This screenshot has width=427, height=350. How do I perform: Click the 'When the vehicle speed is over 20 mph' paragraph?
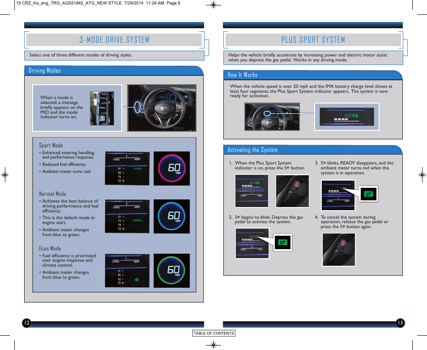coord(311,91)
